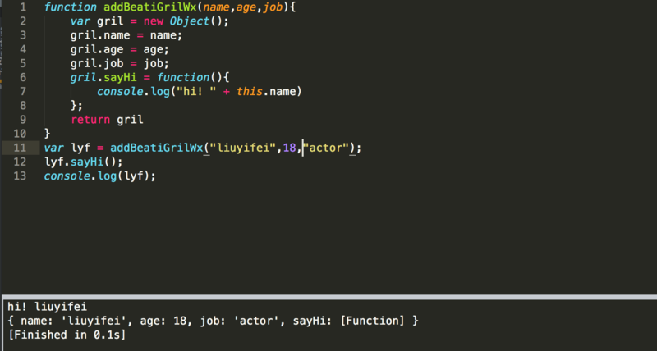This screenshot has height=351, width=657.
Task: Click 'this' keyword on line 7
Action: (x=250, y=92)
